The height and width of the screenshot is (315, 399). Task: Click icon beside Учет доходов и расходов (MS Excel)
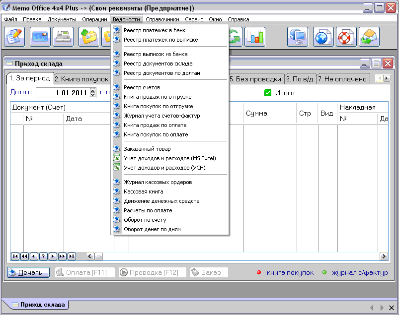117,158
